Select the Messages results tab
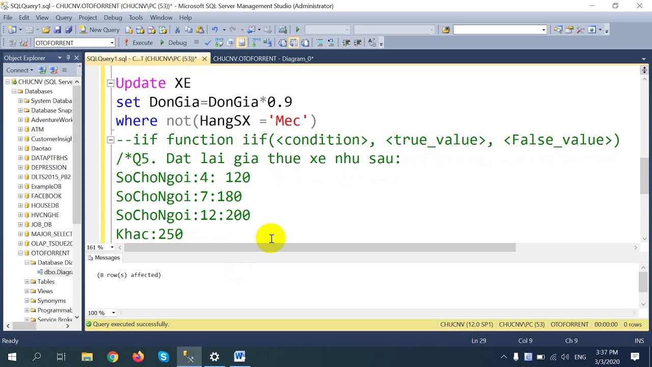The width and height of the screenshot is (652, 367). click(103, 258)
